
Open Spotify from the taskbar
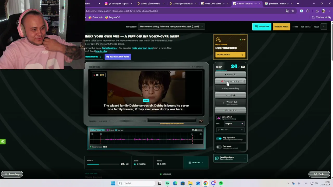(x=221, y=183)
